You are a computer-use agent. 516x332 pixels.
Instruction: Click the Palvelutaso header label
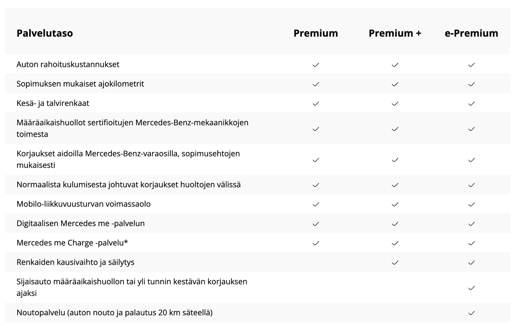[45, 33]
